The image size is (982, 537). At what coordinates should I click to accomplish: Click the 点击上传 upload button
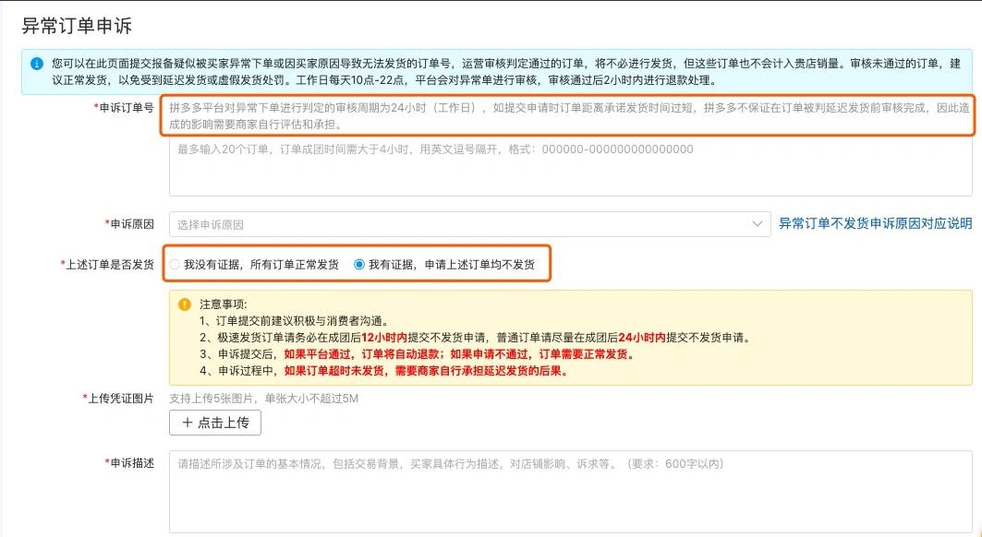213,423
